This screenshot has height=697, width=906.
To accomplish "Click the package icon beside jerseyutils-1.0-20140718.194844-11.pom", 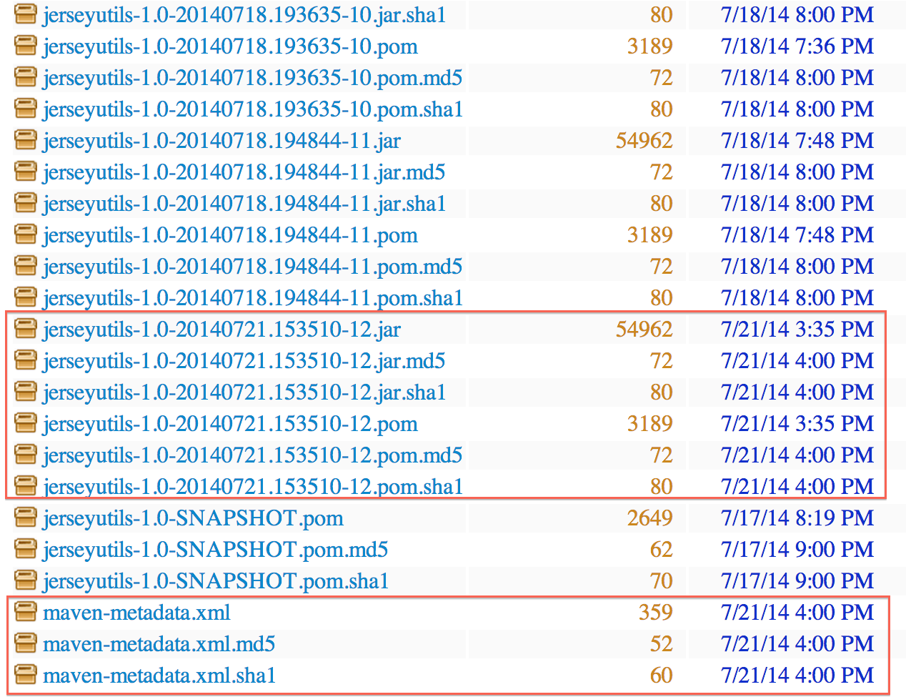I will [x=26, y=235].
